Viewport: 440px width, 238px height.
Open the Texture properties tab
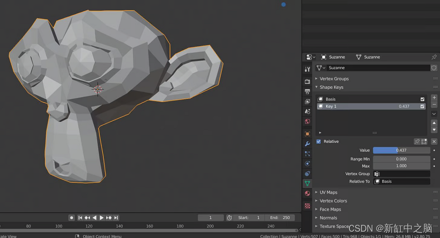(308, 206)
